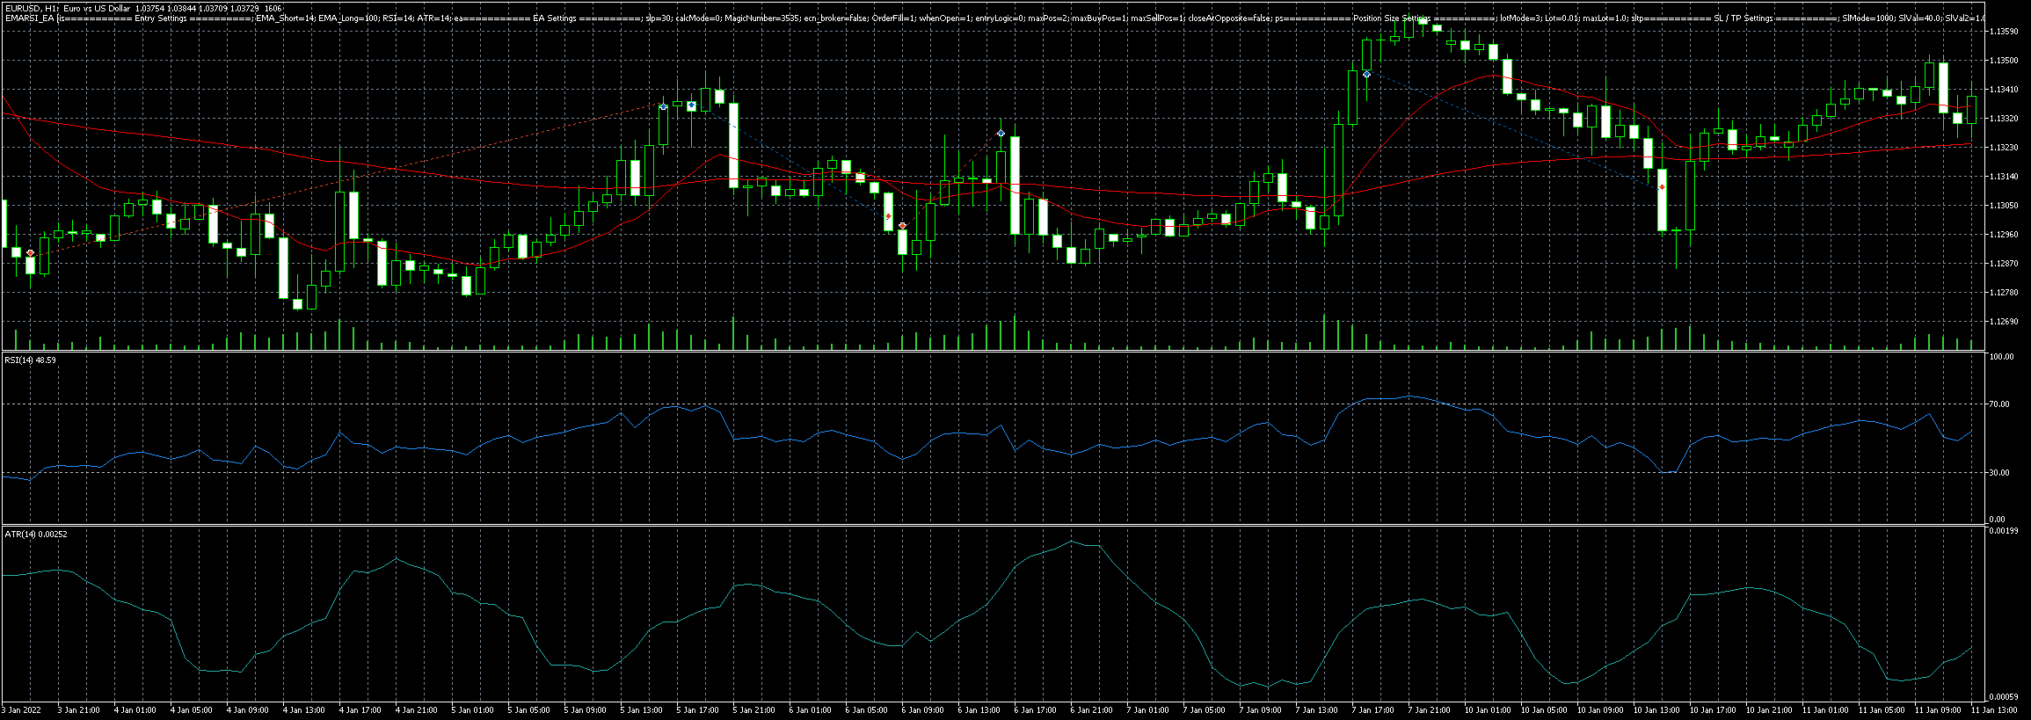Click the 1.13050 price axis label
The image size is (2031, 720).
[x=2005, y=205]
